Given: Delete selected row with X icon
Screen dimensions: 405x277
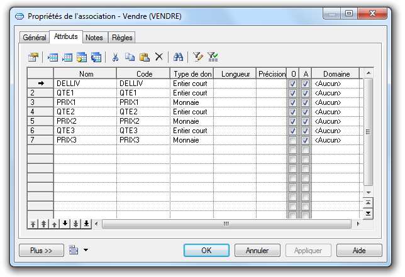Looking at the screenshot, I should click(x=159, y=57).
